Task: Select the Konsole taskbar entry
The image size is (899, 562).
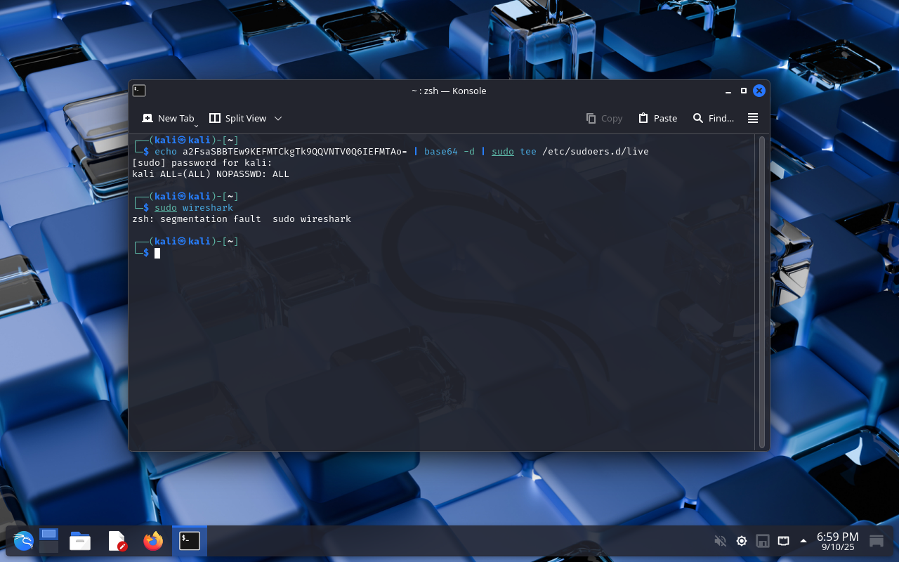Action: (x=190, y=541)
